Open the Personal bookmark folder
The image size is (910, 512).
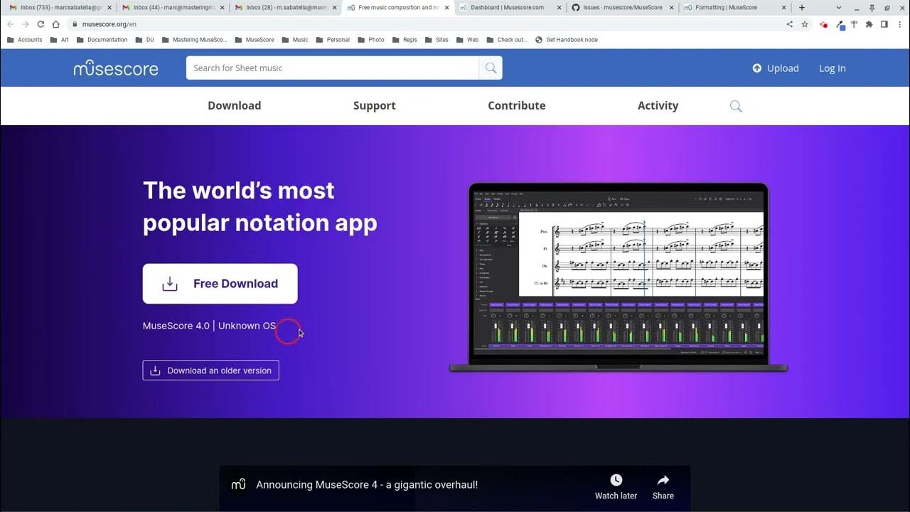(332, 40)
